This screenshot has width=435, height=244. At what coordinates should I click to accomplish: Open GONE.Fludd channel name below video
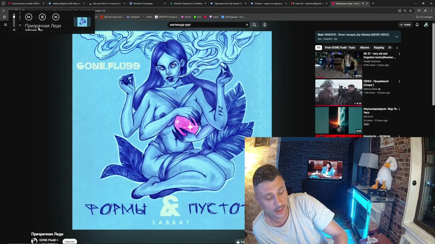coord(47,240)
